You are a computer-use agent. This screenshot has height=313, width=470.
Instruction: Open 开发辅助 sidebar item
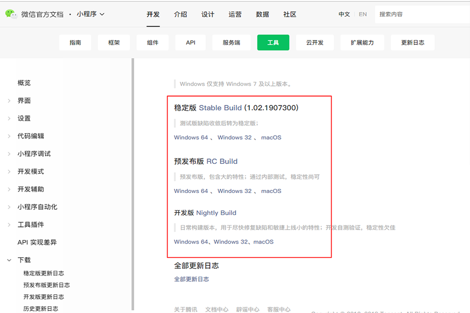[x=31, y=189]
